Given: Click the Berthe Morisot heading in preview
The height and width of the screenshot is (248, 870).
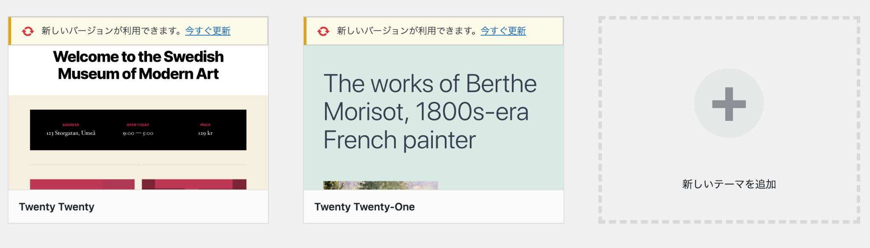Looking at the screenshot, I should pyautogui.click(x=430, y=111).
